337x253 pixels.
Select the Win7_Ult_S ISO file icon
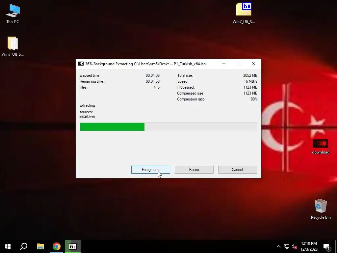pyautogui.click(x=244, y=13)
